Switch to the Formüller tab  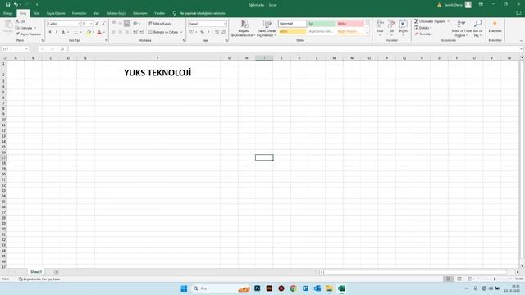pyautogui.click(x=80, y=13)
